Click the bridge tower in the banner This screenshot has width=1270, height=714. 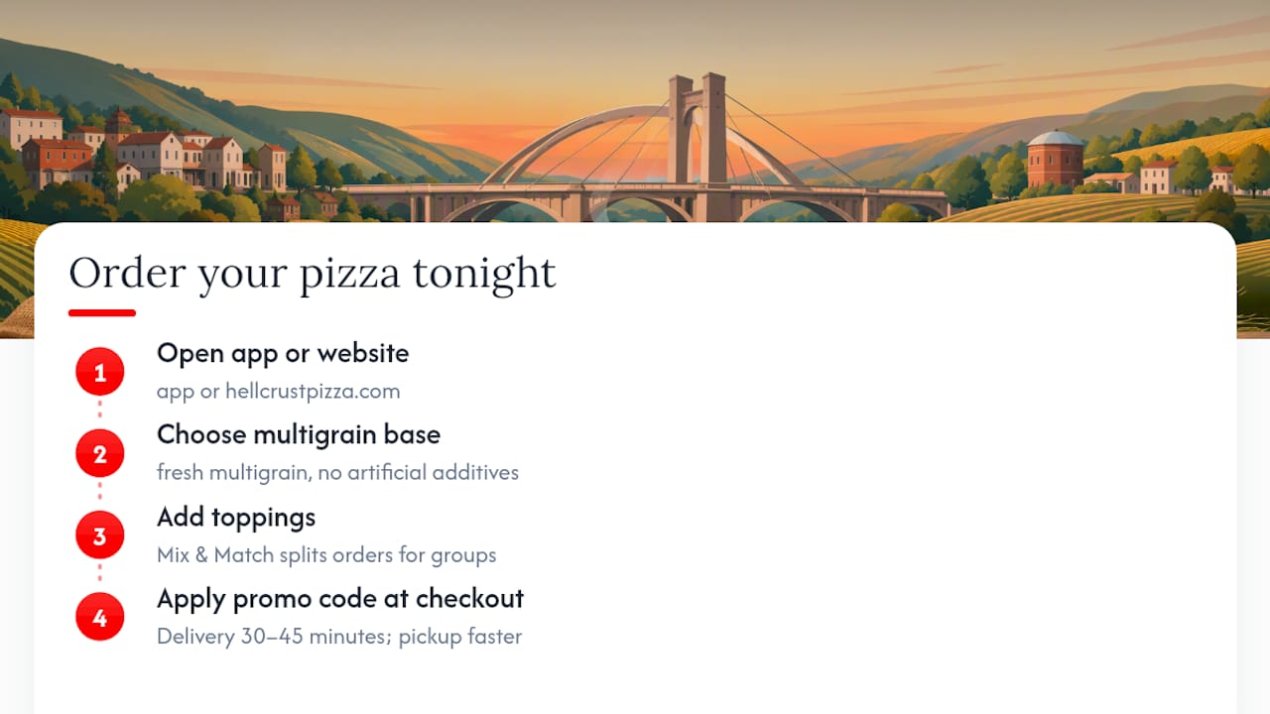point(698,129)
